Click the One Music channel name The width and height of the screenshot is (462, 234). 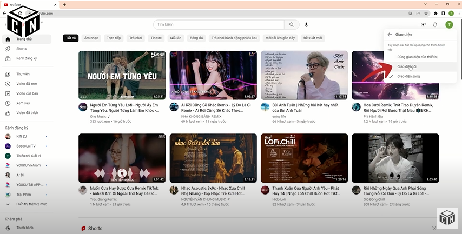click(98, 116)
